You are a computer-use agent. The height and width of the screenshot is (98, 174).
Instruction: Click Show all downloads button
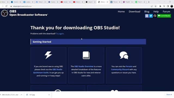point(169,94)
